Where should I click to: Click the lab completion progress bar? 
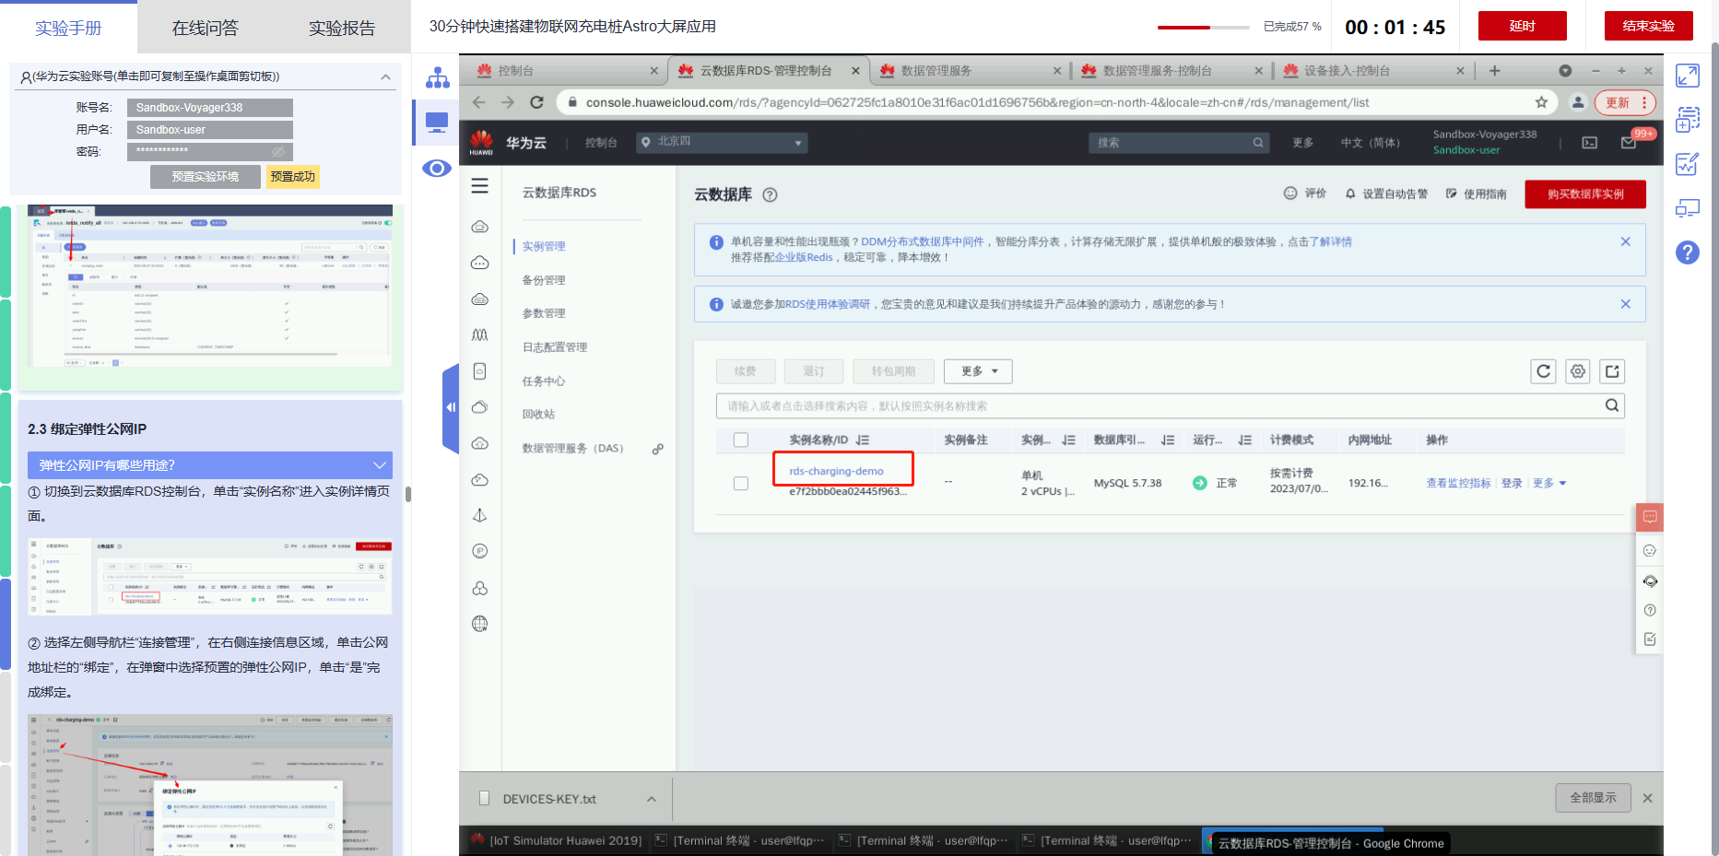1204,28
